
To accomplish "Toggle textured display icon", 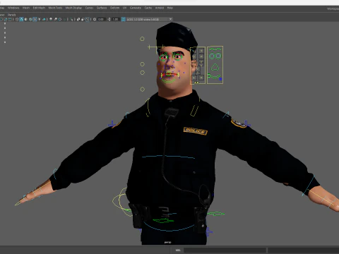I will 35,19.
